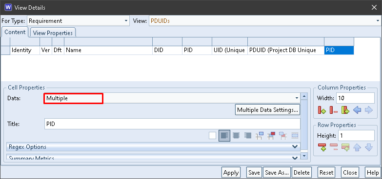
Task: Move column left with blue arrow
Action: (357, 110)
